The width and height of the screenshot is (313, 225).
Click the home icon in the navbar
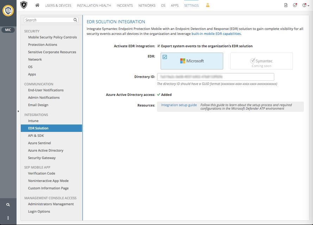pyautogui.click(x=37, y=5)
